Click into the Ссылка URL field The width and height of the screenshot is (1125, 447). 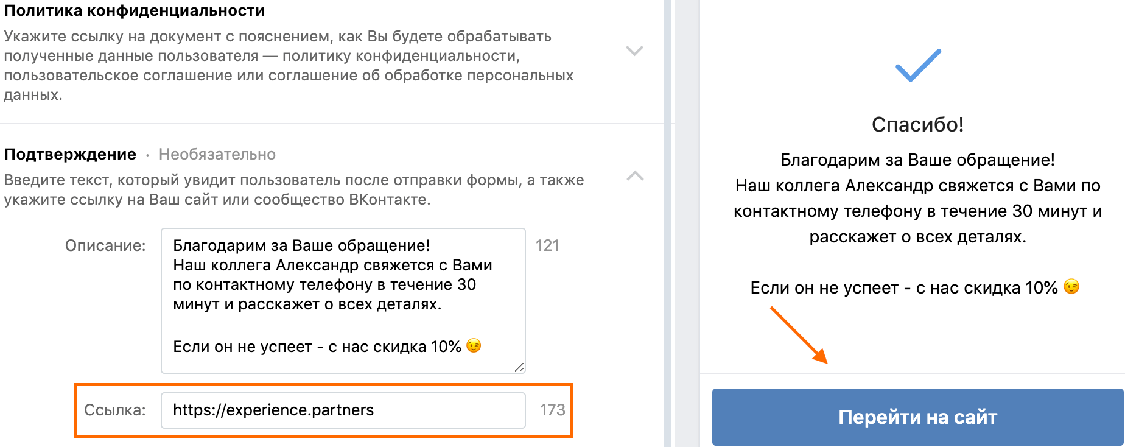click(x=343, y=410)
